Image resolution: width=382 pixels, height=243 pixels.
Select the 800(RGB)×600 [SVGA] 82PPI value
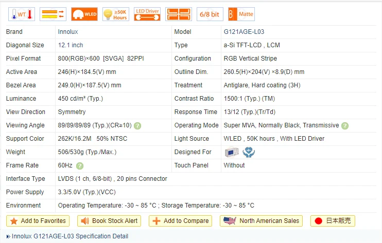coord(101,59)
